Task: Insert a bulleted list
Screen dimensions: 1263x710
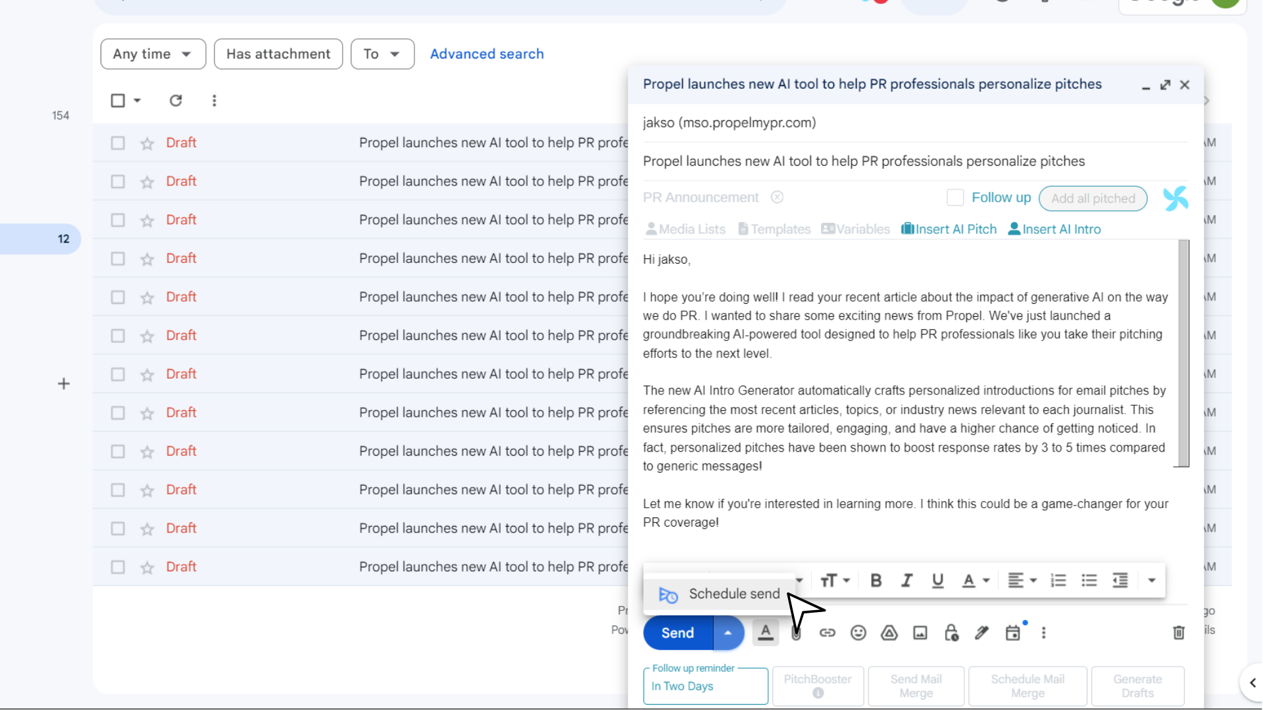Action: tap(1089, 580)
